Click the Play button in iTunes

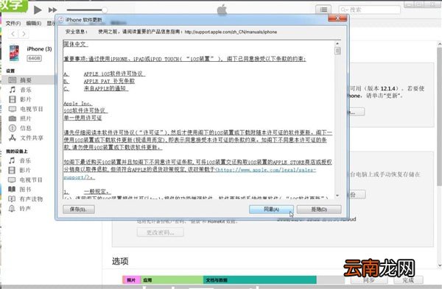38,10
